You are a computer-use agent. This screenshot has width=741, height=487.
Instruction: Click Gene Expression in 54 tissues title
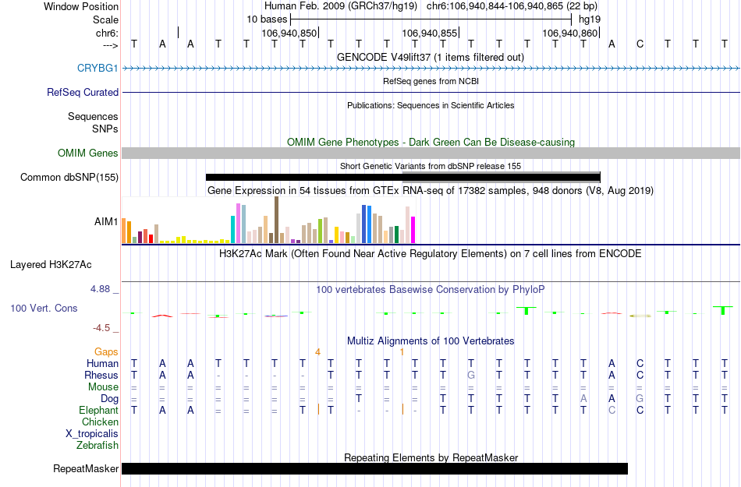tap(430, 191)
